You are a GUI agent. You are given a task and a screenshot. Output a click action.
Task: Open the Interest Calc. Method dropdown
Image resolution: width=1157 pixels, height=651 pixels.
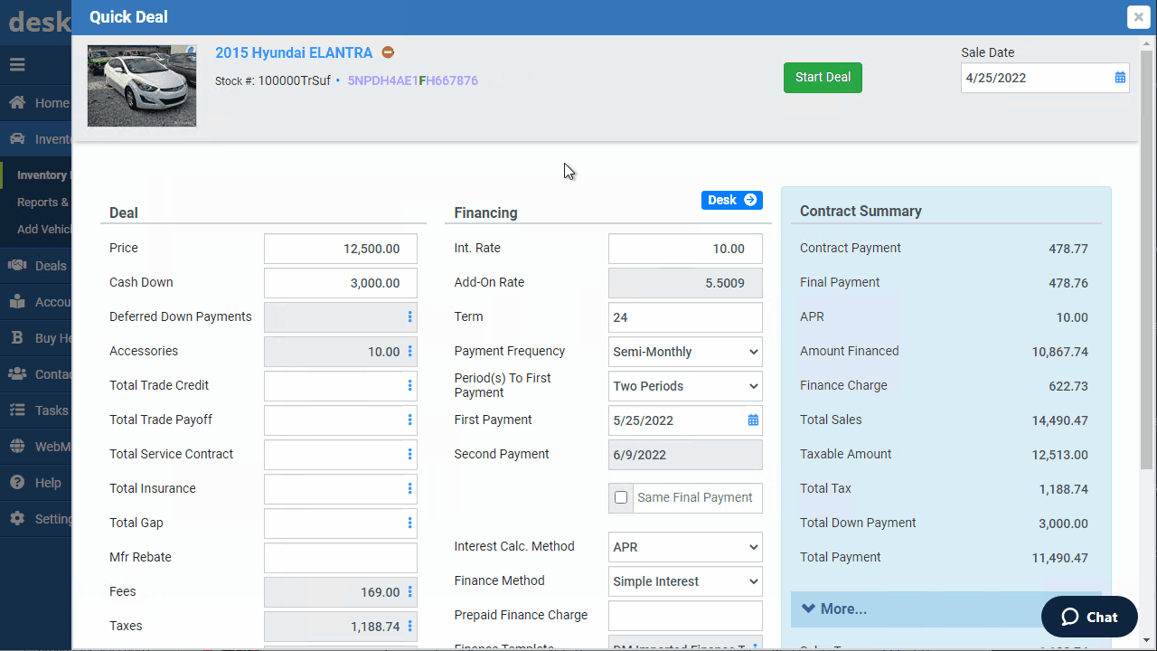pos(685,547)
